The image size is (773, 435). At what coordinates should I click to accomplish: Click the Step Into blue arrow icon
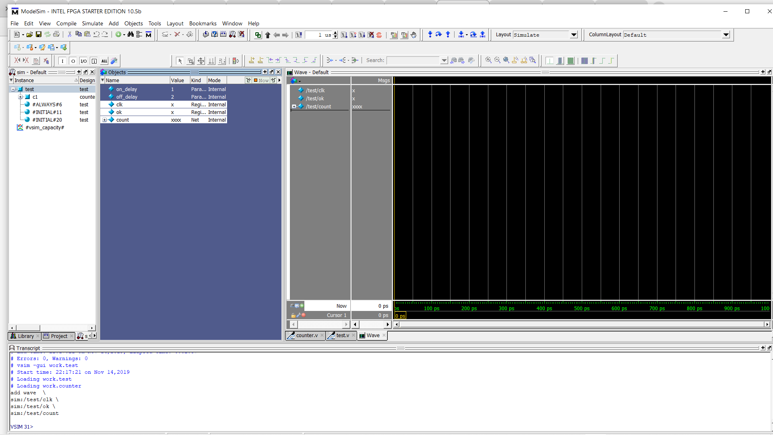coord(430,35)
